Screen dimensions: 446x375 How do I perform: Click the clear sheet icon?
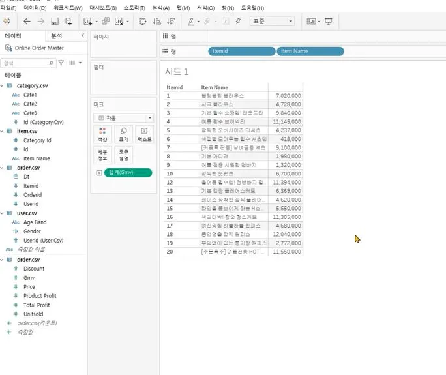119,22
